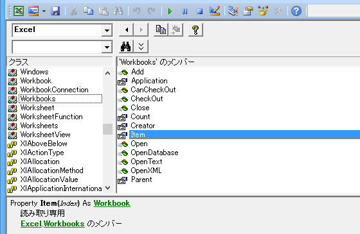Stop execution with Reset square icon
360x234 pixels.
(x=199, y=11)
